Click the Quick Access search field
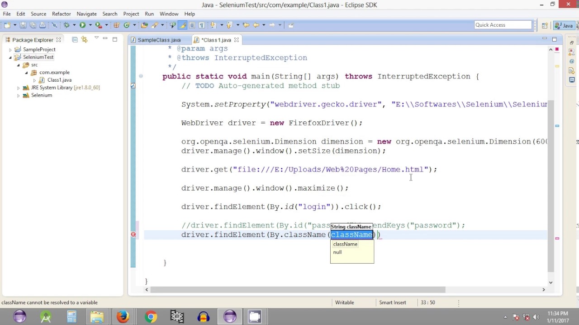This screenshot has height=325, width=579. pyautogui.click(x=503, y=25)
